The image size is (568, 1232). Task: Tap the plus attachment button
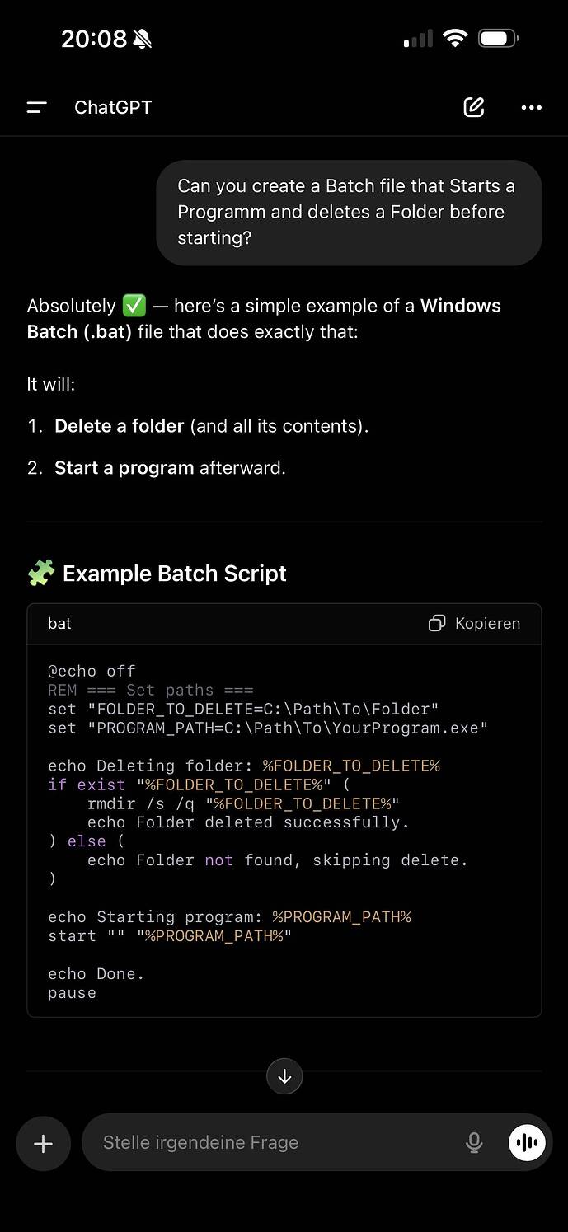tap(43, 1143)
